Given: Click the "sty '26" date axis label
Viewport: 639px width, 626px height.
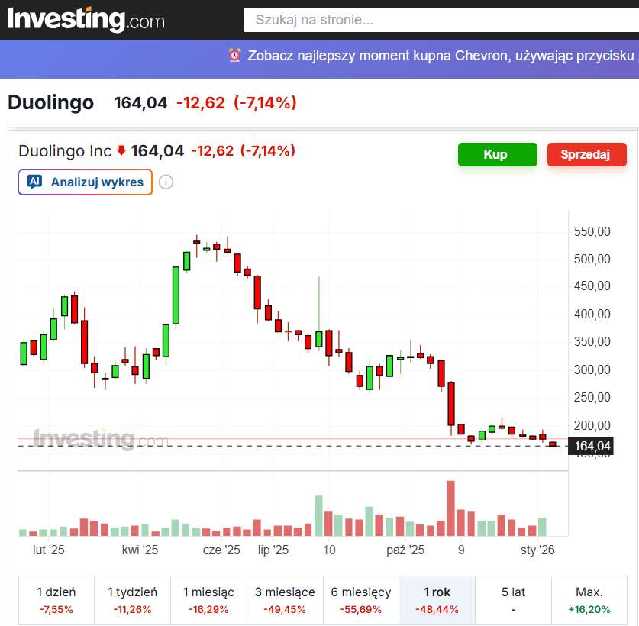Looking at the screenshot, I should point(537,550).
